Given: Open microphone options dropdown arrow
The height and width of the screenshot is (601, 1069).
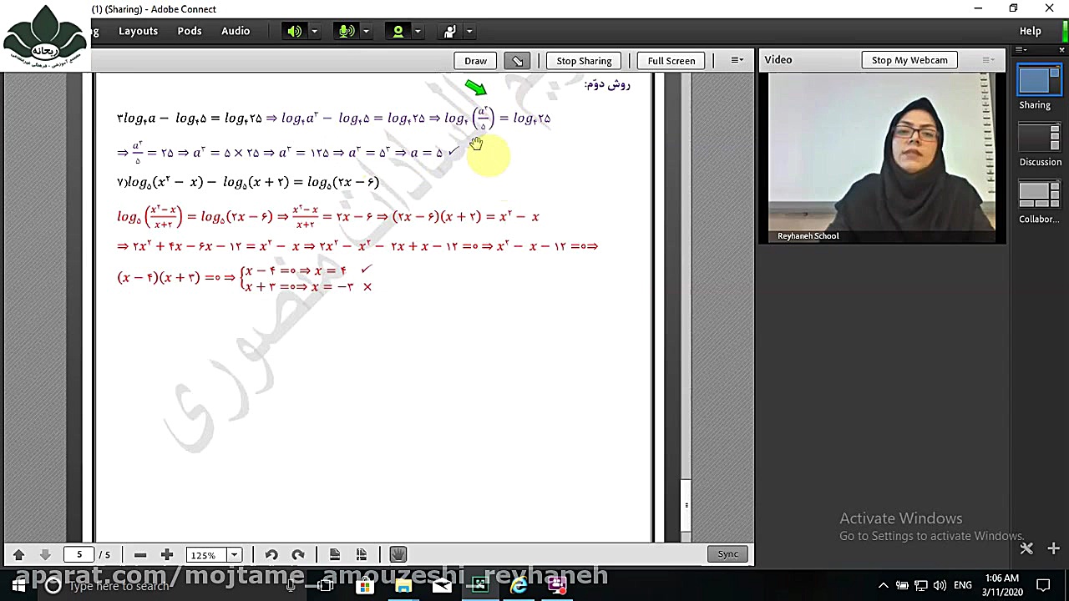Looking at the screenshot, I should tap(366, 32).
